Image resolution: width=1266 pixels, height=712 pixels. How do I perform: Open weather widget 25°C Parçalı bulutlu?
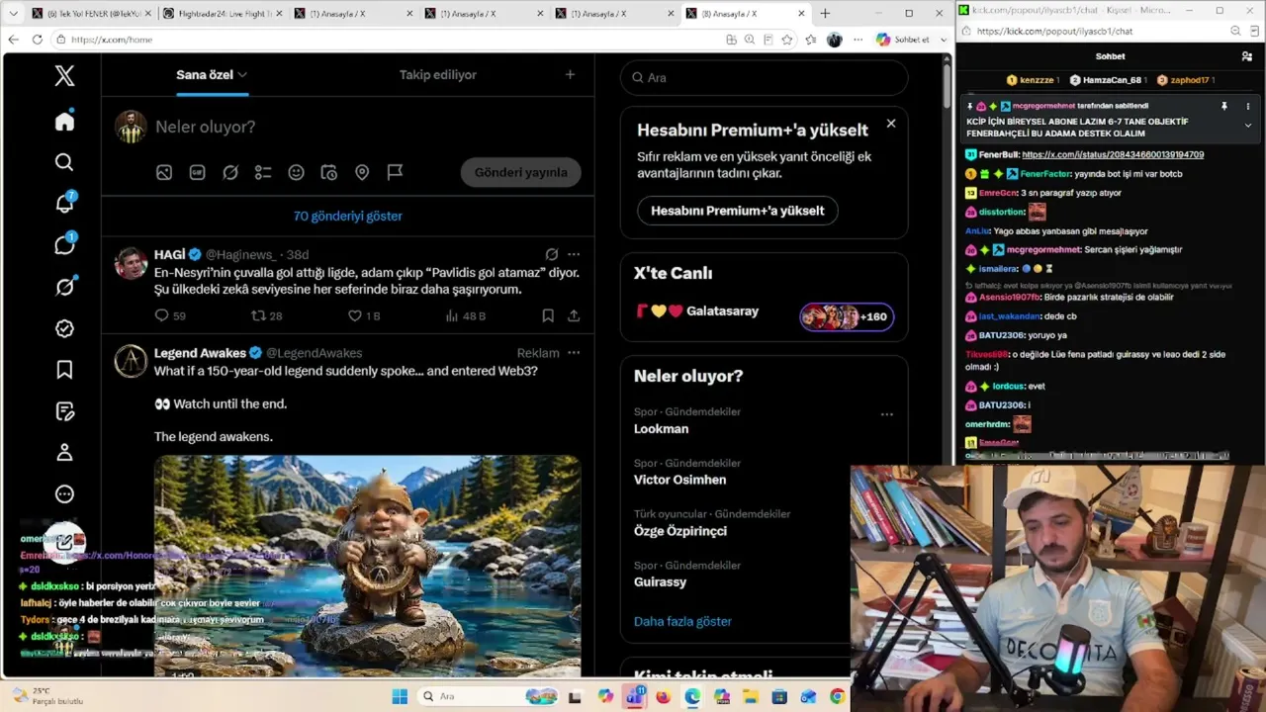tap(46, 696)
